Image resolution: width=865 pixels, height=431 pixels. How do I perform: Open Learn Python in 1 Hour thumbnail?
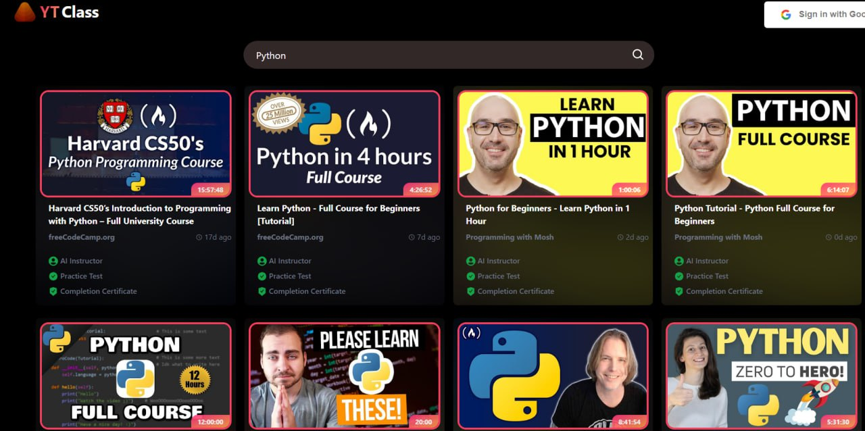click(553, 144)
